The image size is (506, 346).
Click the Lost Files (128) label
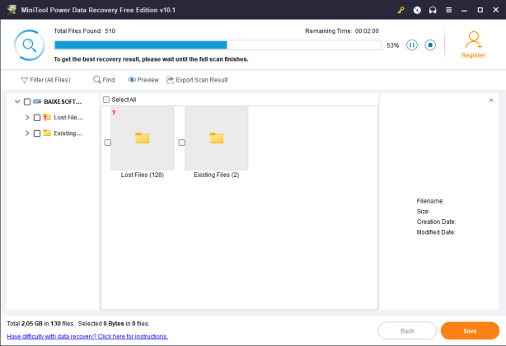143,175
